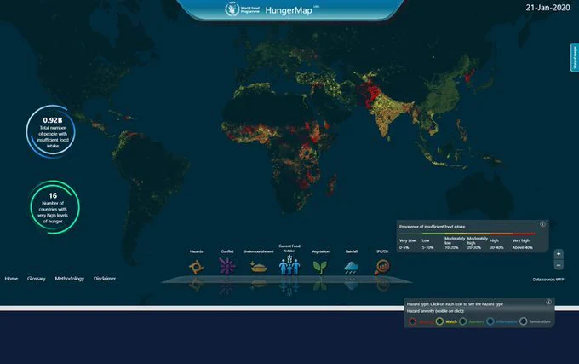Viewport: 579px width, 364px height.
Task: Click the 'IPC/CH' label
Action: [382, 251]
